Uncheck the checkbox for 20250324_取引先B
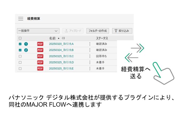The image size is (183, 121). (x=20, y=50)
